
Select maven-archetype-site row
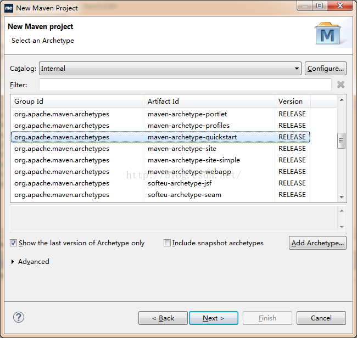pyautogui.click(x=160, y=149)
